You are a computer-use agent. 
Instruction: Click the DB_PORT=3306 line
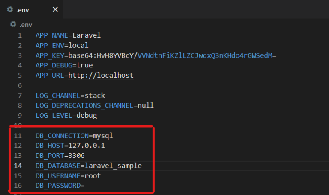click(x=60, y=156)
